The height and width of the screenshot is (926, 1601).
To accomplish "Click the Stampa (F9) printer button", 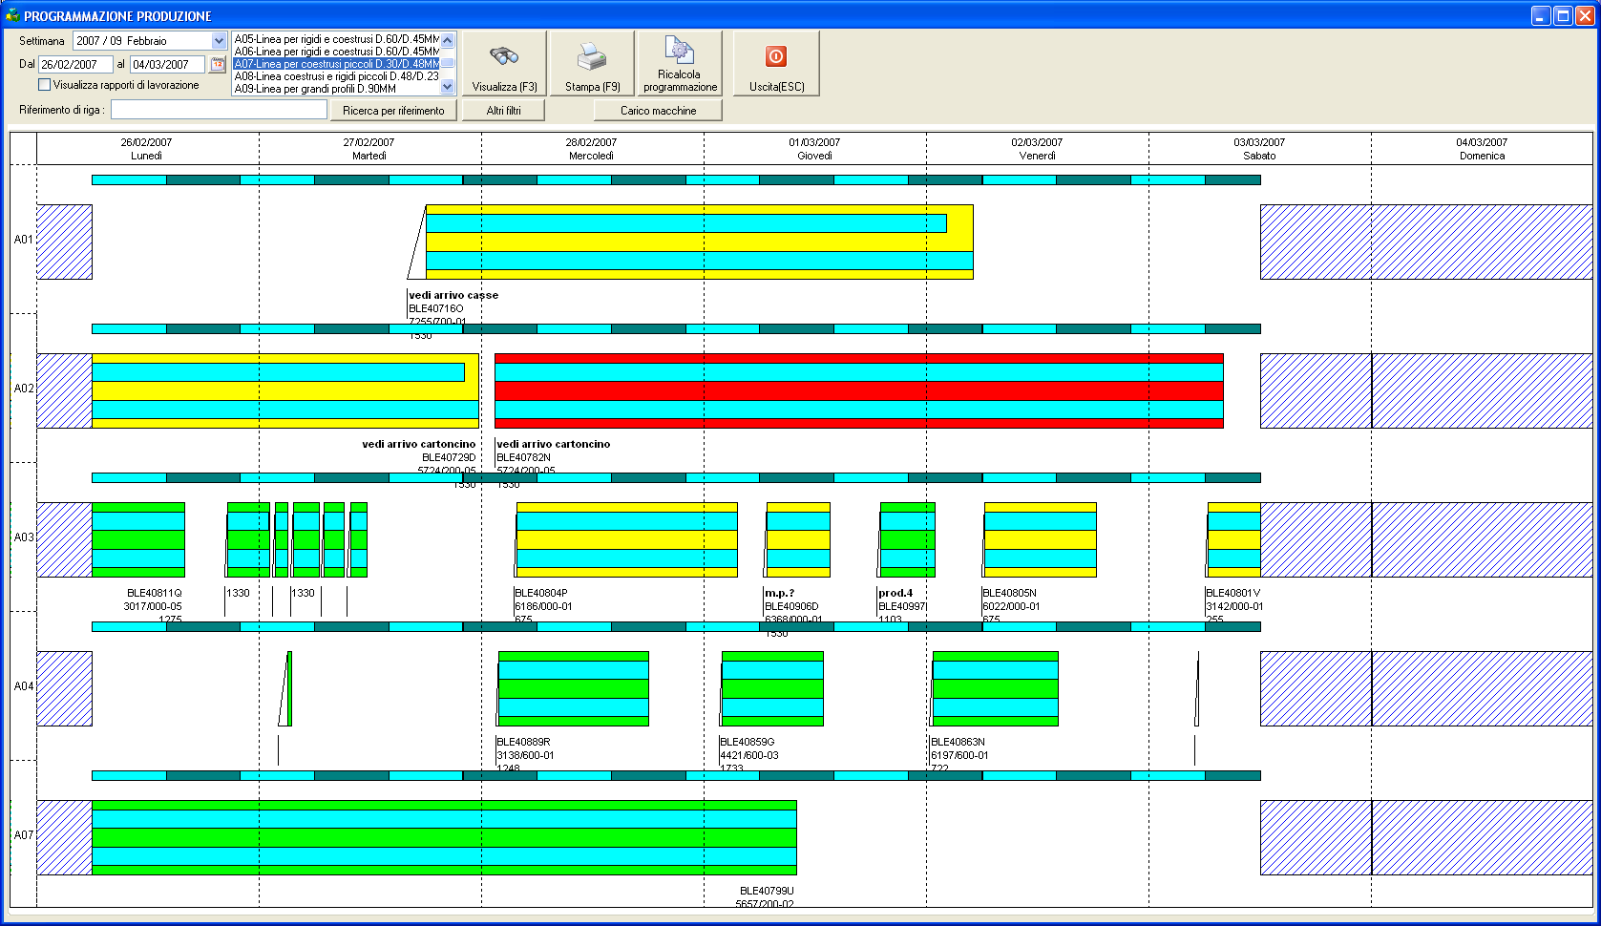I will tap(592, 63).
